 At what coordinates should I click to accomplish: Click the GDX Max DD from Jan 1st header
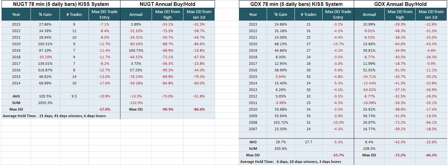click(x=431, y=14)
